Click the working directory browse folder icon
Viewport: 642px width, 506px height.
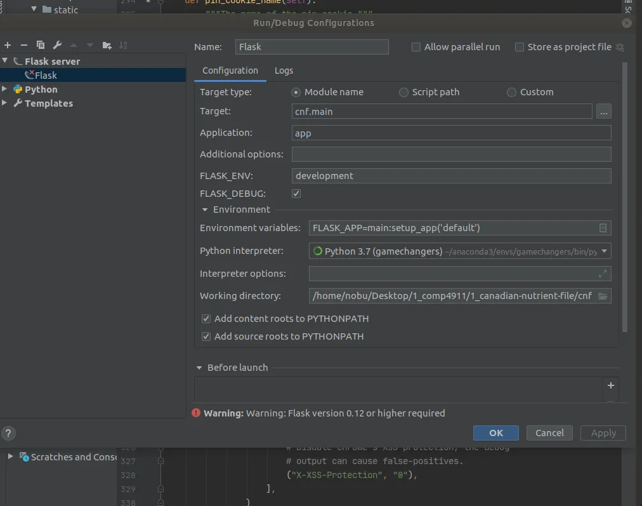[603, 296]
